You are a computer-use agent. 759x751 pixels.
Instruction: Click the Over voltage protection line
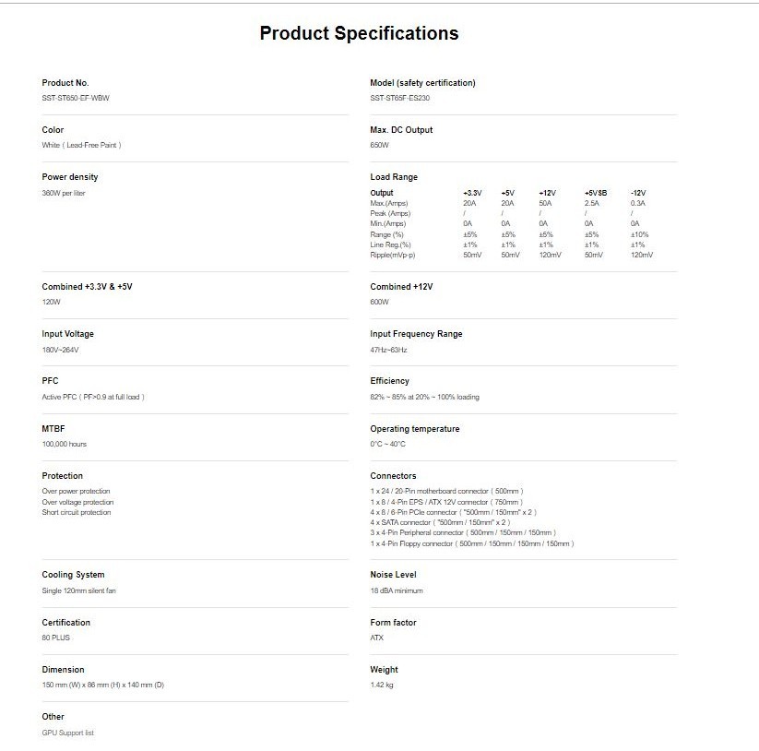77,502
